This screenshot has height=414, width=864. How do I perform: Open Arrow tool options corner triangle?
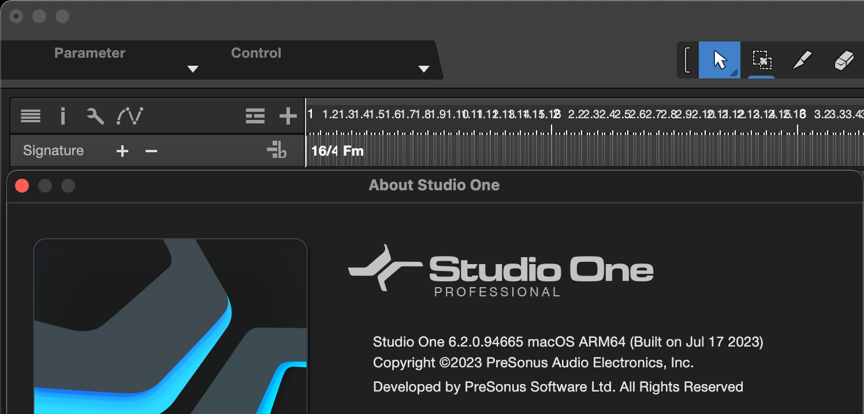(734, 73)
